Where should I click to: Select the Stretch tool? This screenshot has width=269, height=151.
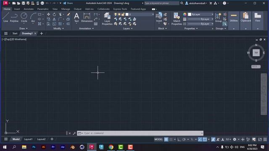49,24
